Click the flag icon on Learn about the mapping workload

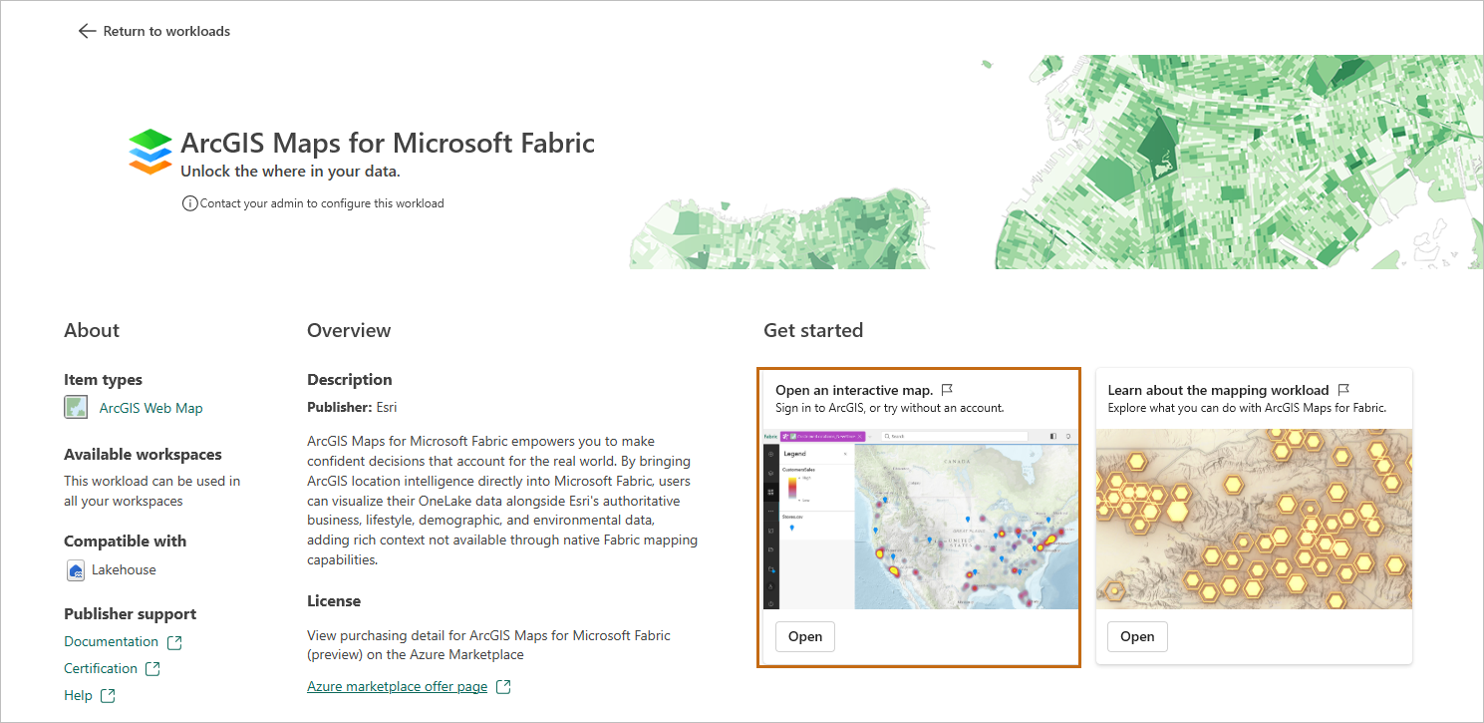coord(1343,390)
